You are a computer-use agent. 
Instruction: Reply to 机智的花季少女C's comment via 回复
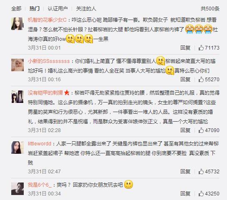click(x=185, y=47)
